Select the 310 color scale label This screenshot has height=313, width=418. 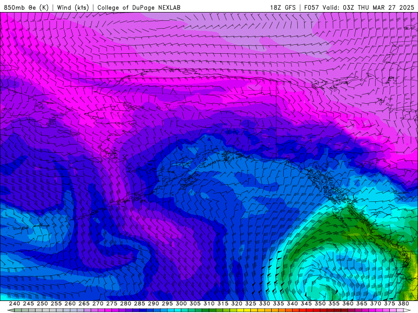[208, 304]
